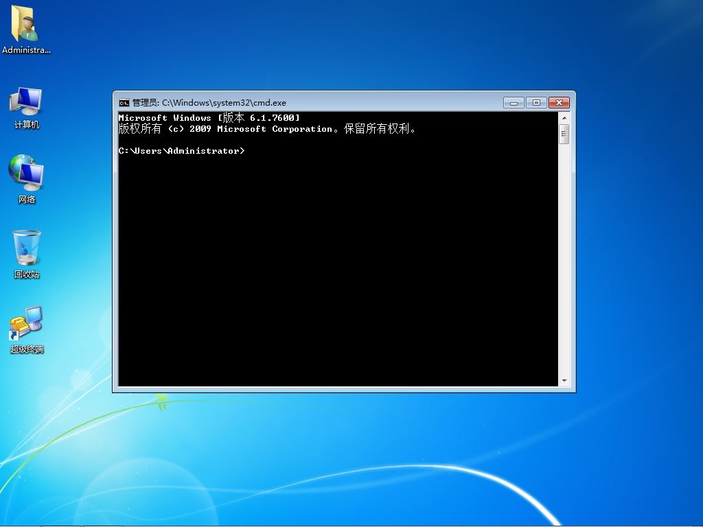Click the 'Microsoft Windows [版本 6.1.7600]' line

[x=209, y=118]
